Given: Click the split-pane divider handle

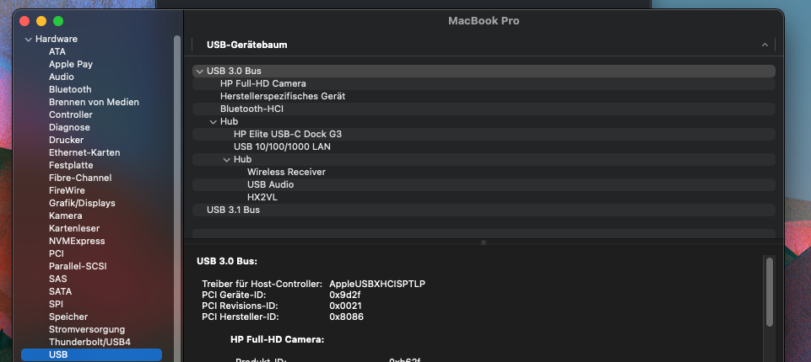Looking at the screenshot, I should [x=483, y=242].
